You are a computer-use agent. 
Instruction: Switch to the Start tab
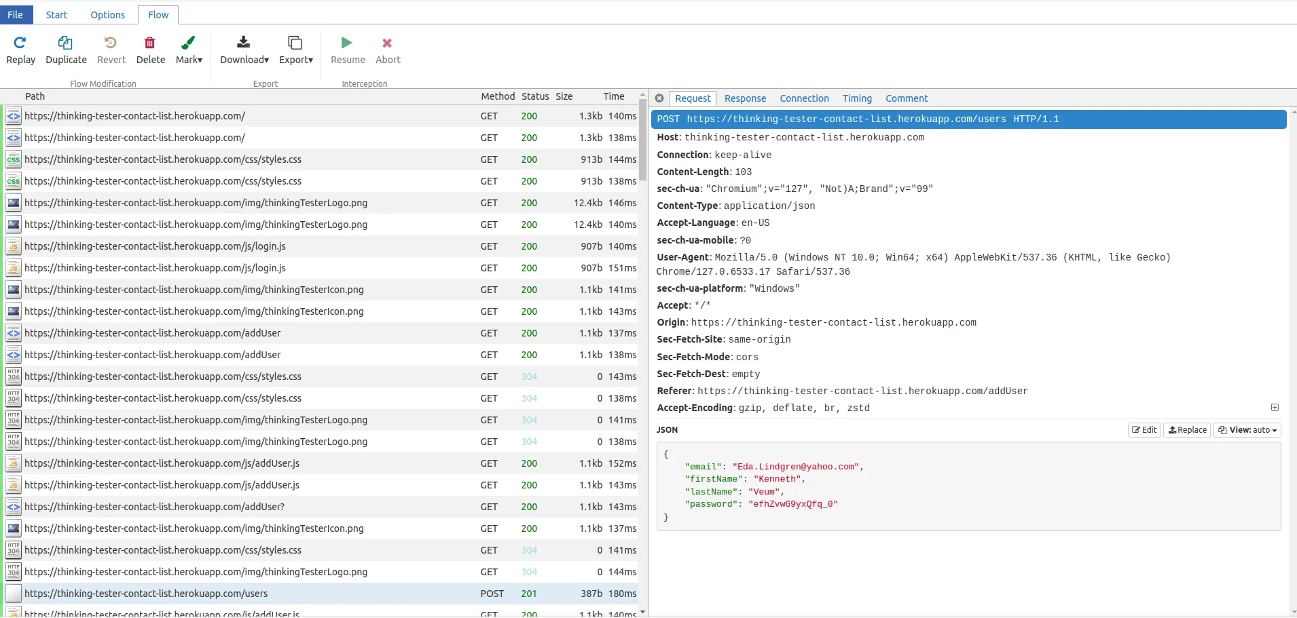point(56,15)
